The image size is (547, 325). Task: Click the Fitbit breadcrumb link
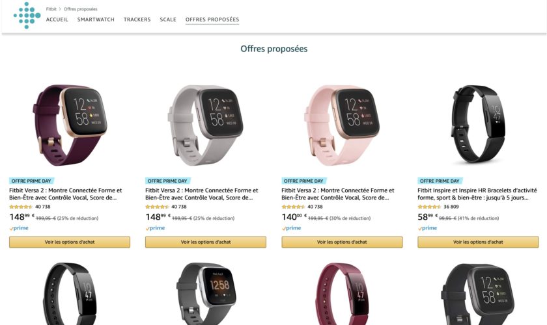pos(51,9)
